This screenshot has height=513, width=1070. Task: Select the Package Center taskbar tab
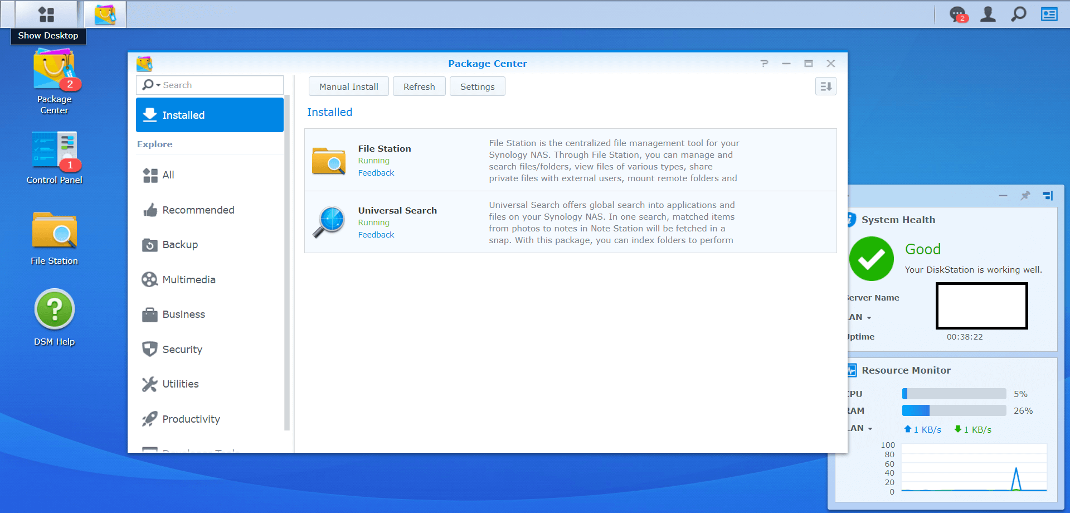pos(105,14)
